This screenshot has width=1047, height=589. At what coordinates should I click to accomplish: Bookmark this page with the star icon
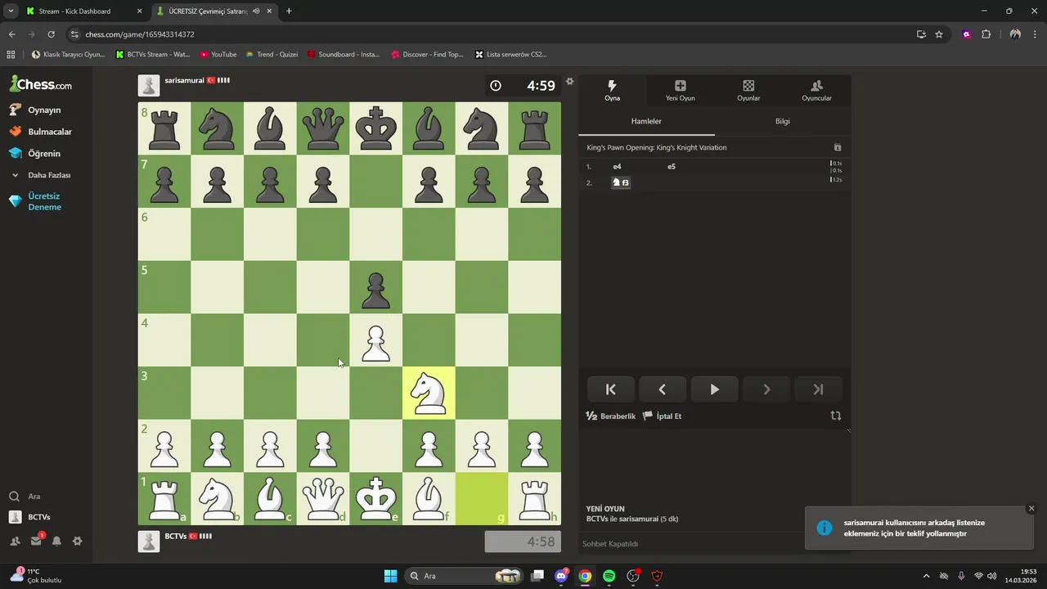939,34
